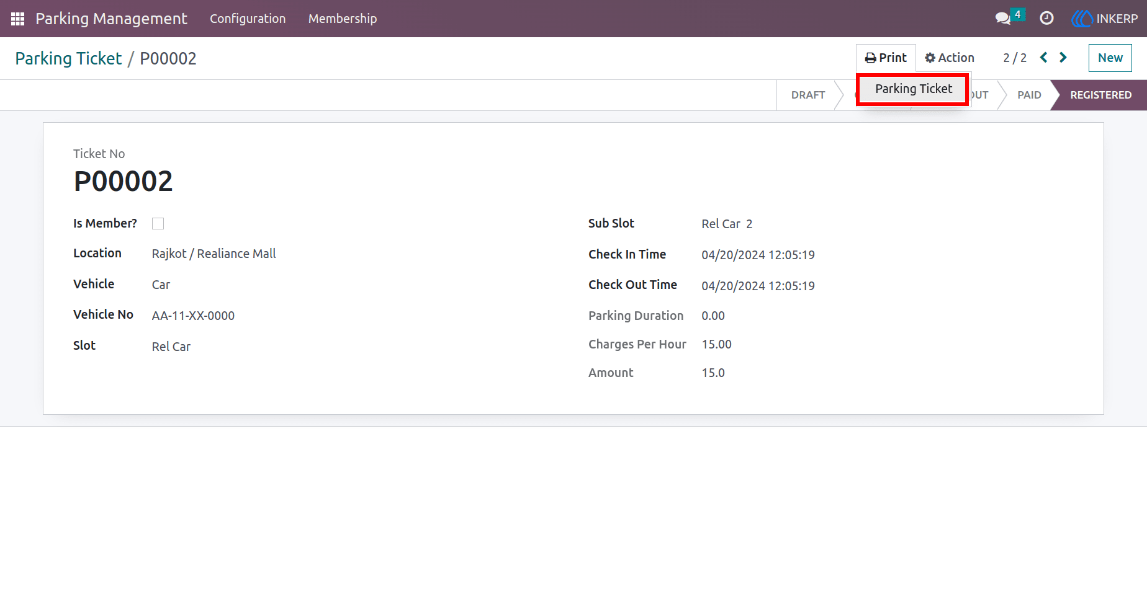This screenshot has height=599, width=1147.
Task: Open the conversations chat icon
Action: pyautogui.click(x=1003, y=19)
